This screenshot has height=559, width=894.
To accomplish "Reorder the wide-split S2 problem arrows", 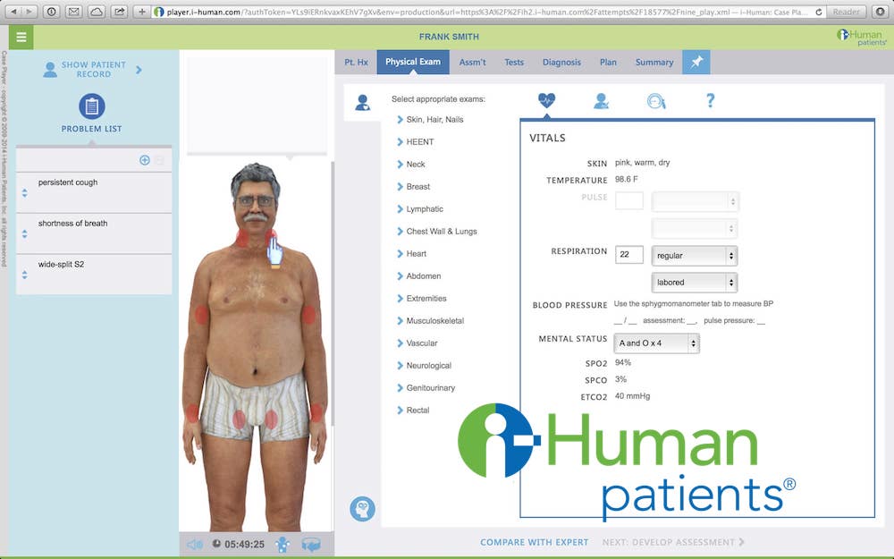I will pyautogui.click(x=24, y=275).
